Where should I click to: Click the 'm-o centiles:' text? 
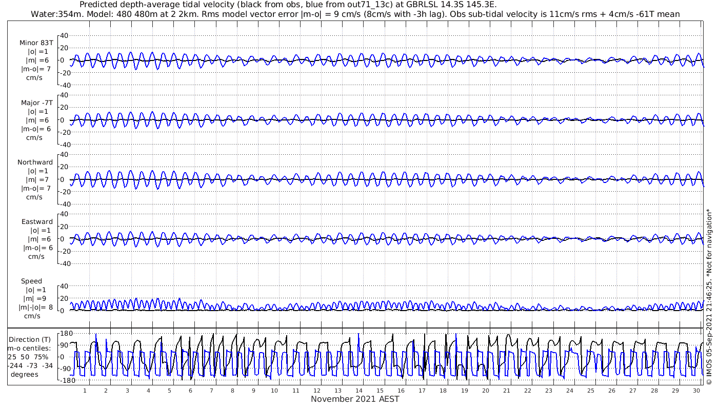click(x=29, y=348)
